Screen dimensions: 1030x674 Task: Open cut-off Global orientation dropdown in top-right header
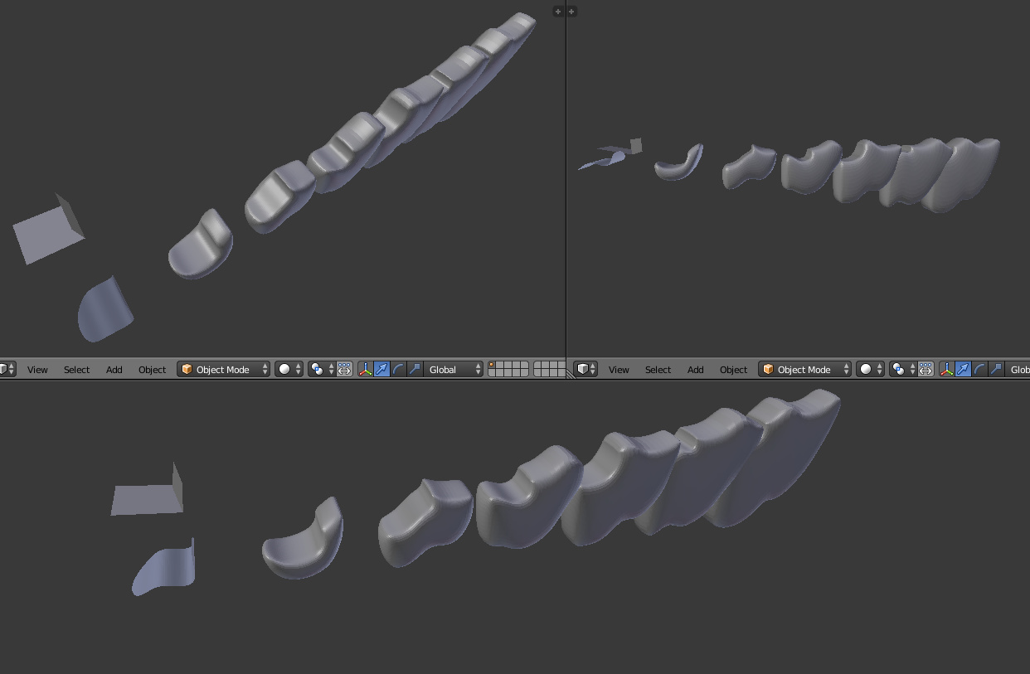click(x=1018, y=370)
